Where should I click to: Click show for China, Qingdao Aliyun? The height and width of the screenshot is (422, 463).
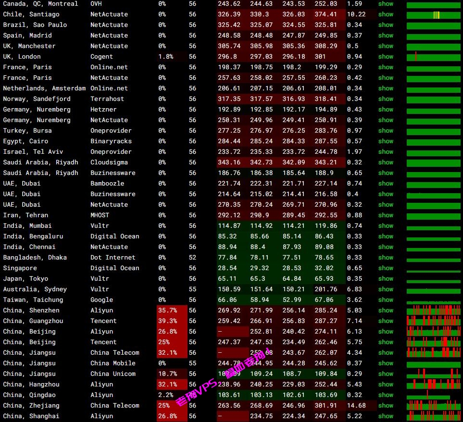click(x=386, y=395)
